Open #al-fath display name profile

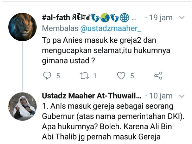pos(56,17)
